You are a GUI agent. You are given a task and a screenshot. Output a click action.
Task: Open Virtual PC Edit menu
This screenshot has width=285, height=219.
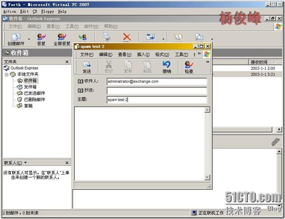click(24, 11)
